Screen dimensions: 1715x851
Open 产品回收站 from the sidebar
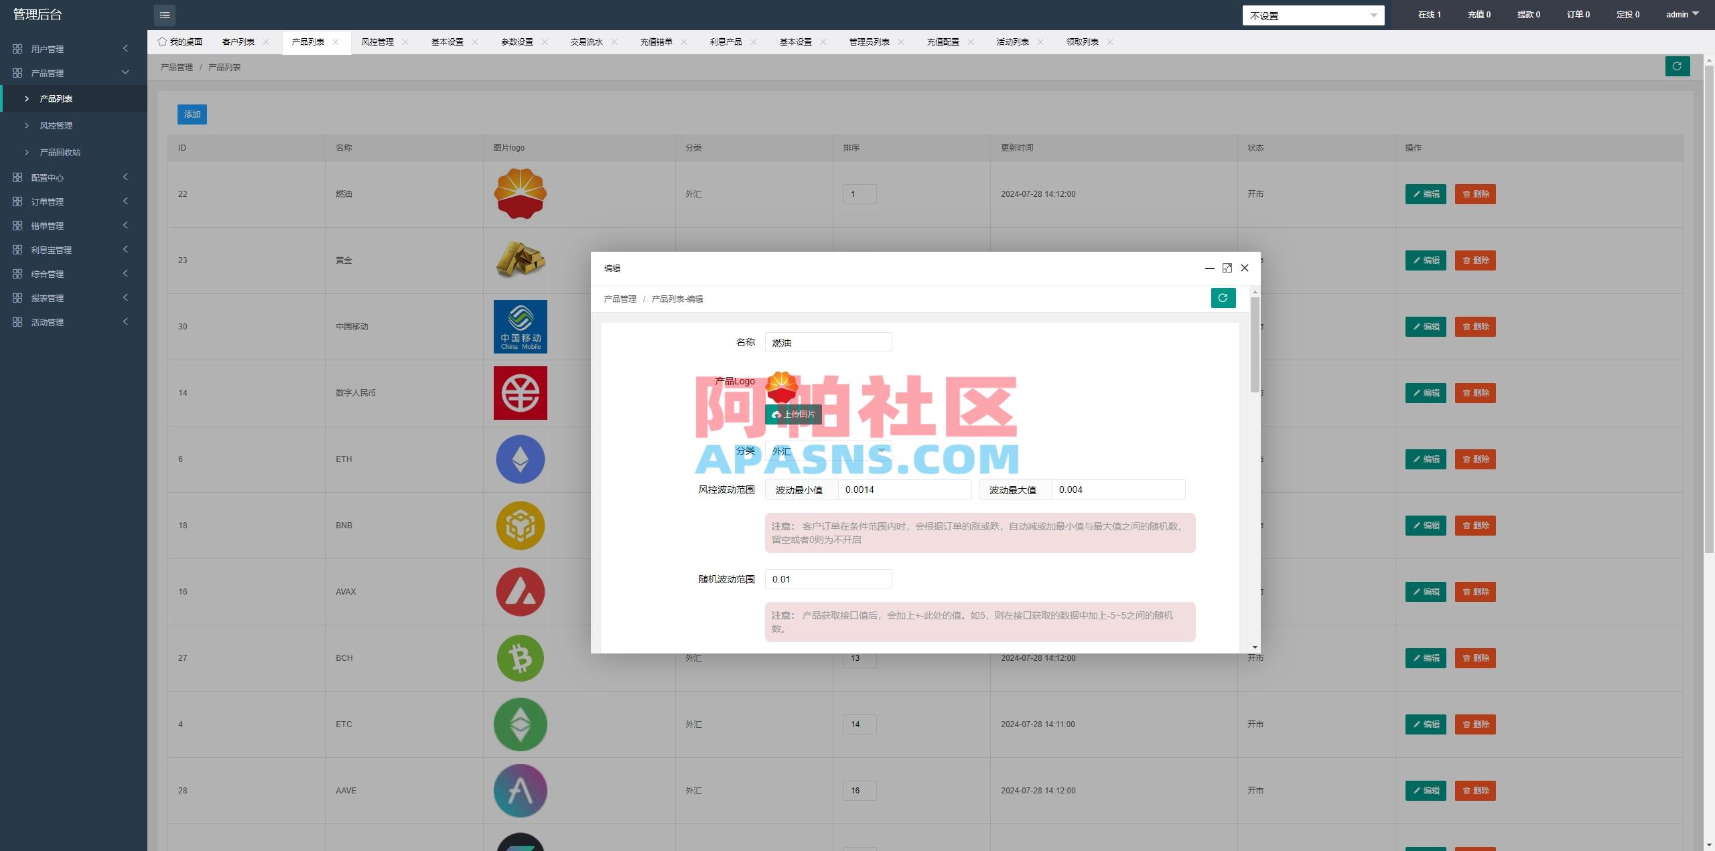click(x=60, y=152)
